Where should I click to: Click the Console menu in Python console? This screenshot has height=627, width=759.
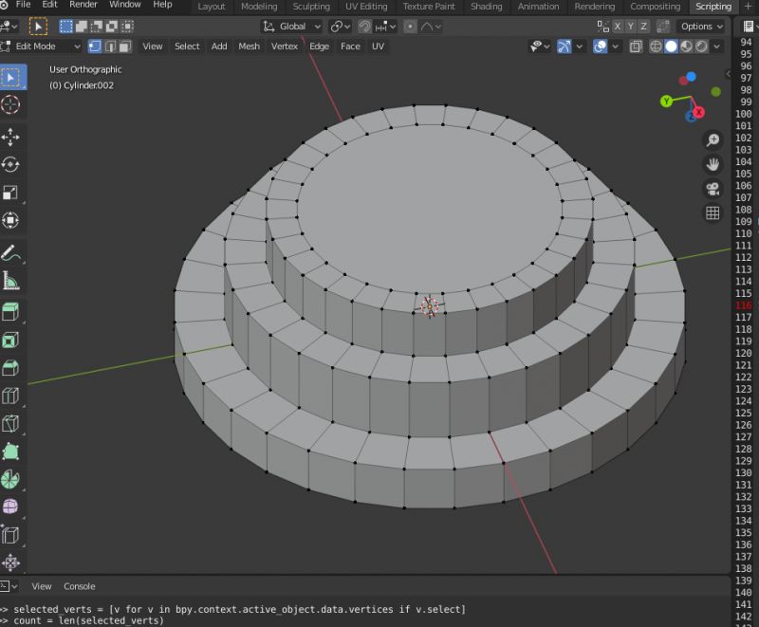point(80,586)
